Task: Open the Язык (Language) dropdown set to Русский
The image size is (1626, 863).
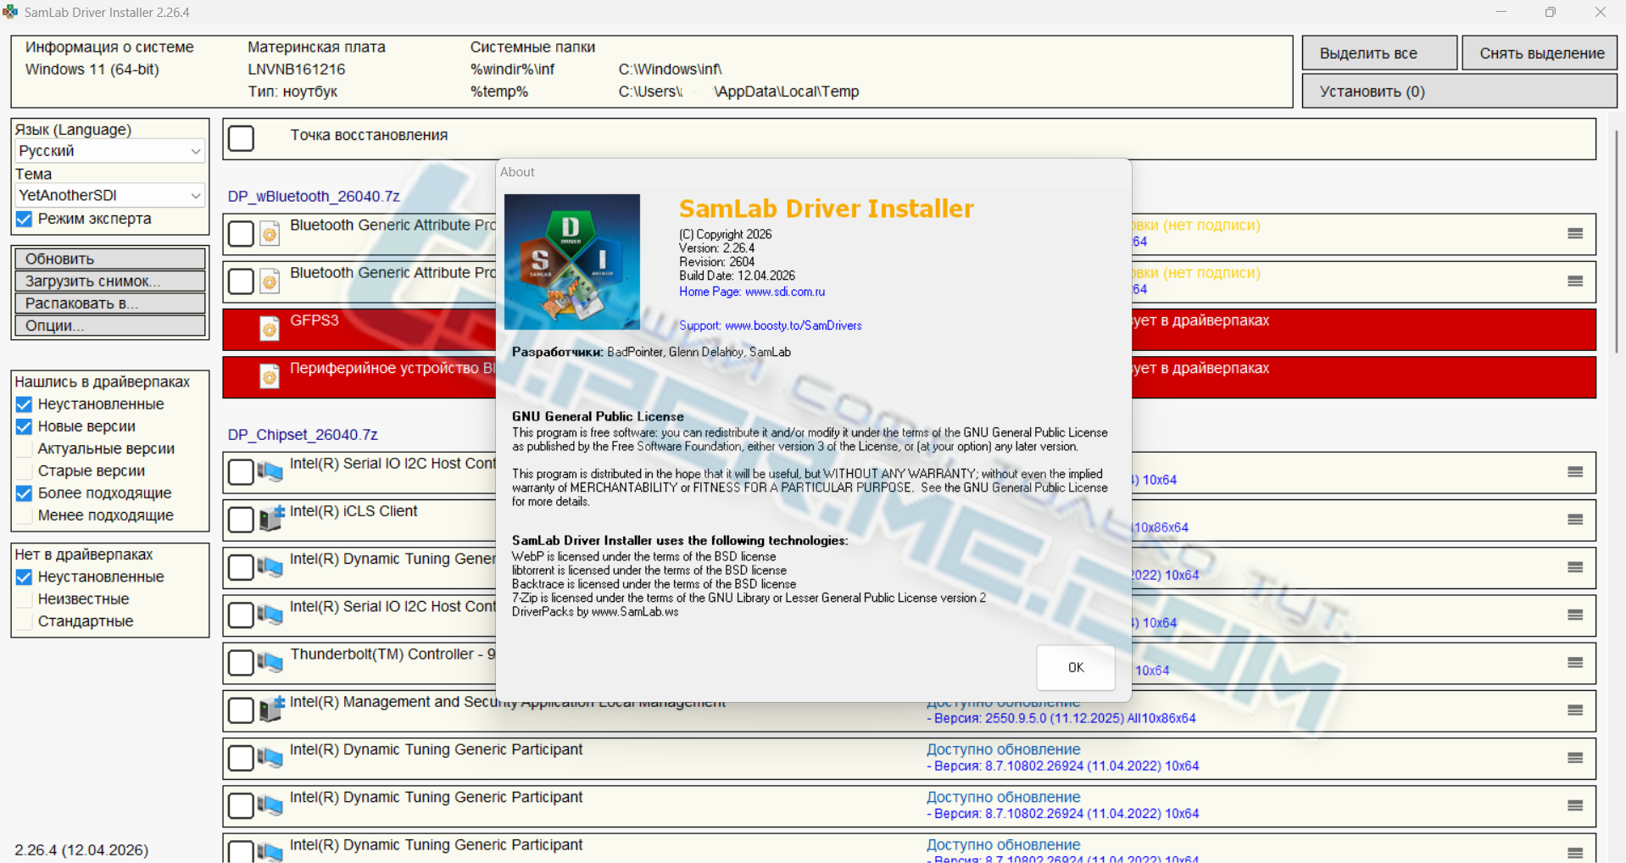Action: (110, 151)
